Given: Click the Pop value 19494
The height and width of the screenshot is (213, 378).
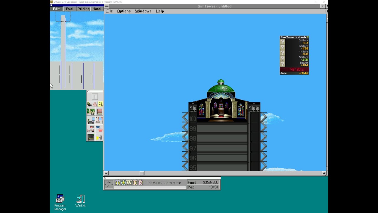Looking at the screenshot, I should pos(214,187).
